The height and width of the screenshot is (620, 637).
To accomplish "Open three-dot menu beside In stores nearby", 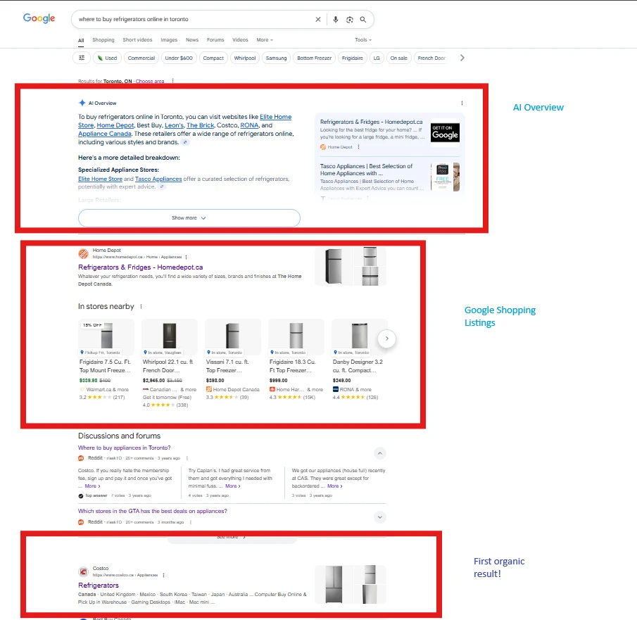I will [141, 307].
